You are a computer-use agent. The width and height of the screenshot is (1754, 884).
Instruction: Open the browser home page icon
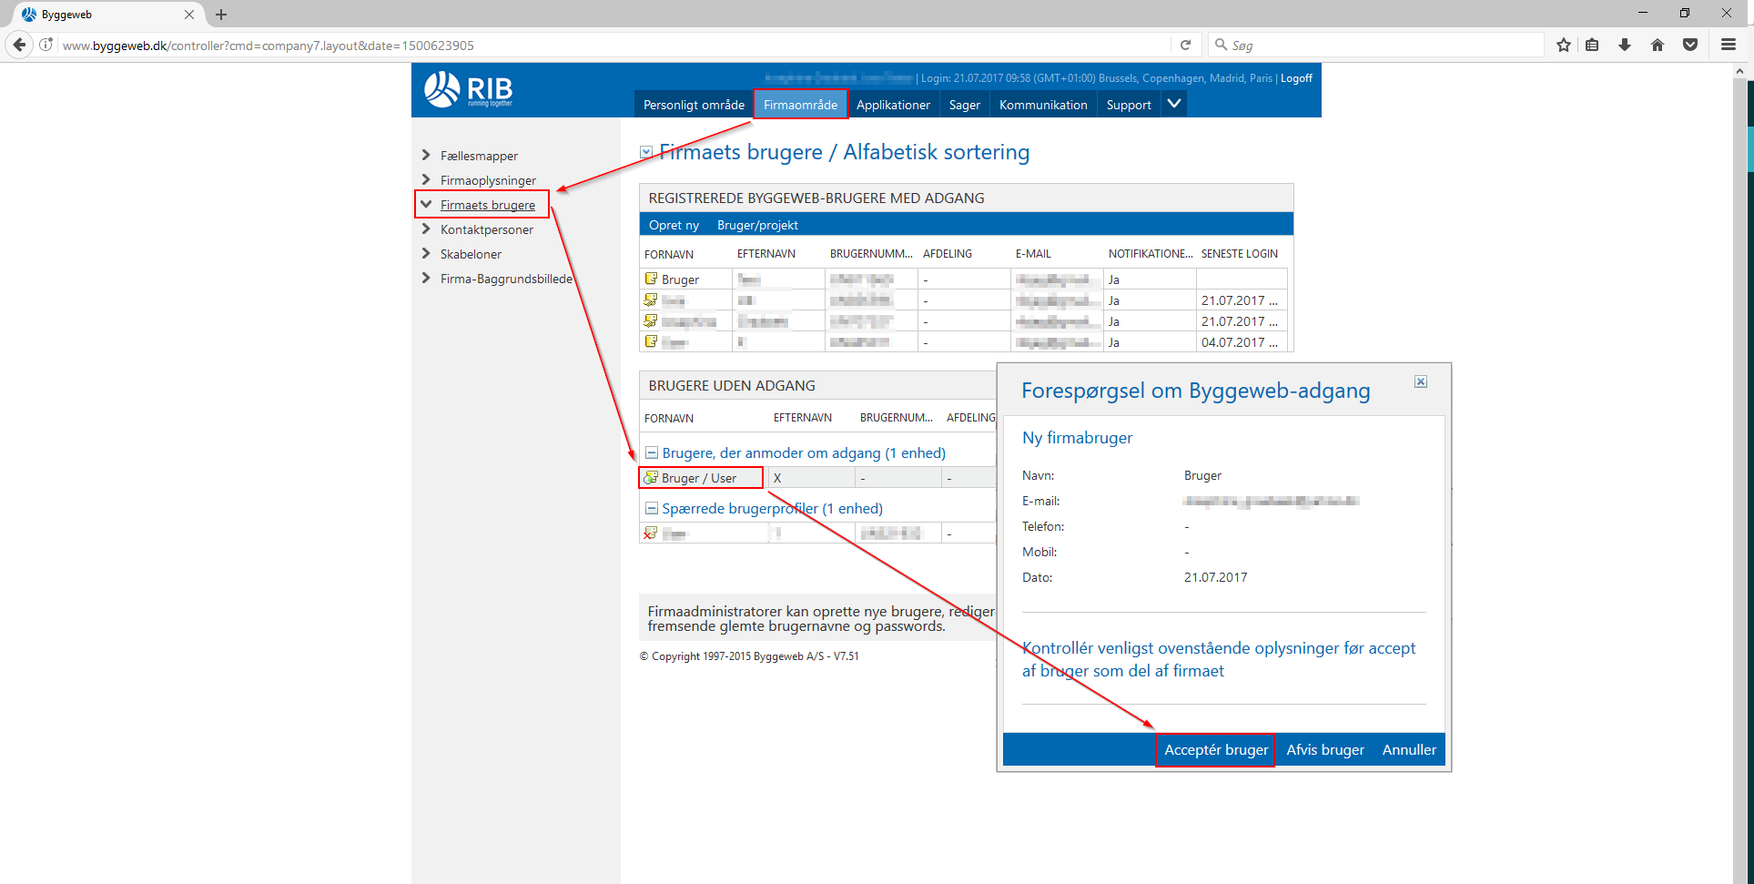coord(1658,45)
